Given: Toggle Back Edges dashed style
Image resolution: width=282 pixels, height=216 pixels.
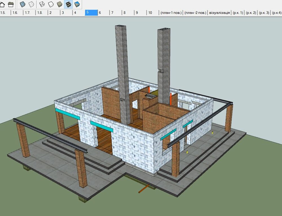Looking at the screenshot, I should click(x=31, y=4).
